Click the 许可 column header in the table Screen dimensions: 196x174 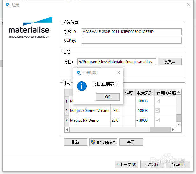pos(129,93)
